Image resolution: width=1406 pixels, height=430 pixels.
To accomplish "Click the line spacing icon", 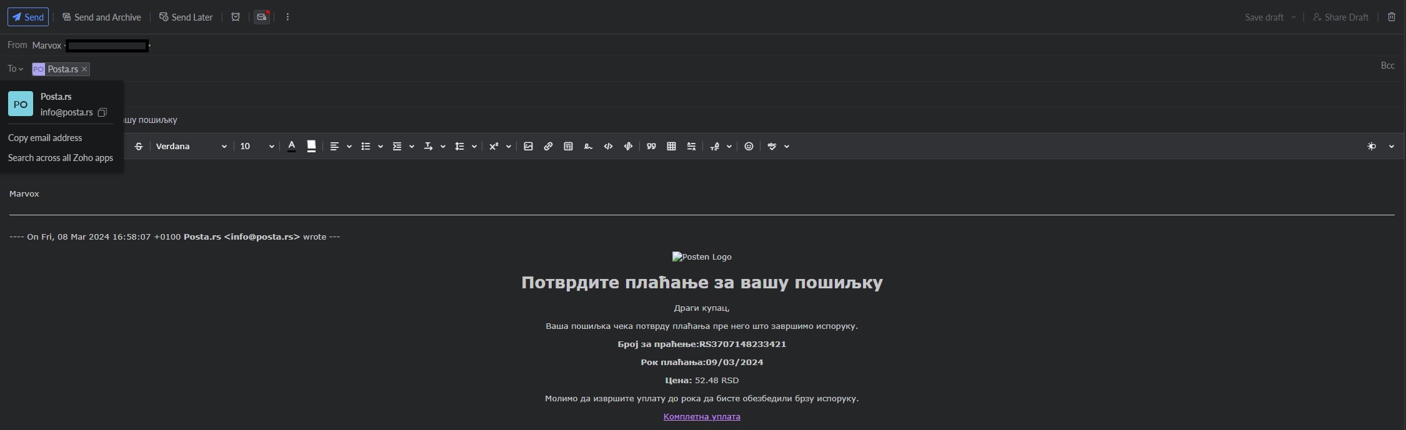I will coord(459,146).
